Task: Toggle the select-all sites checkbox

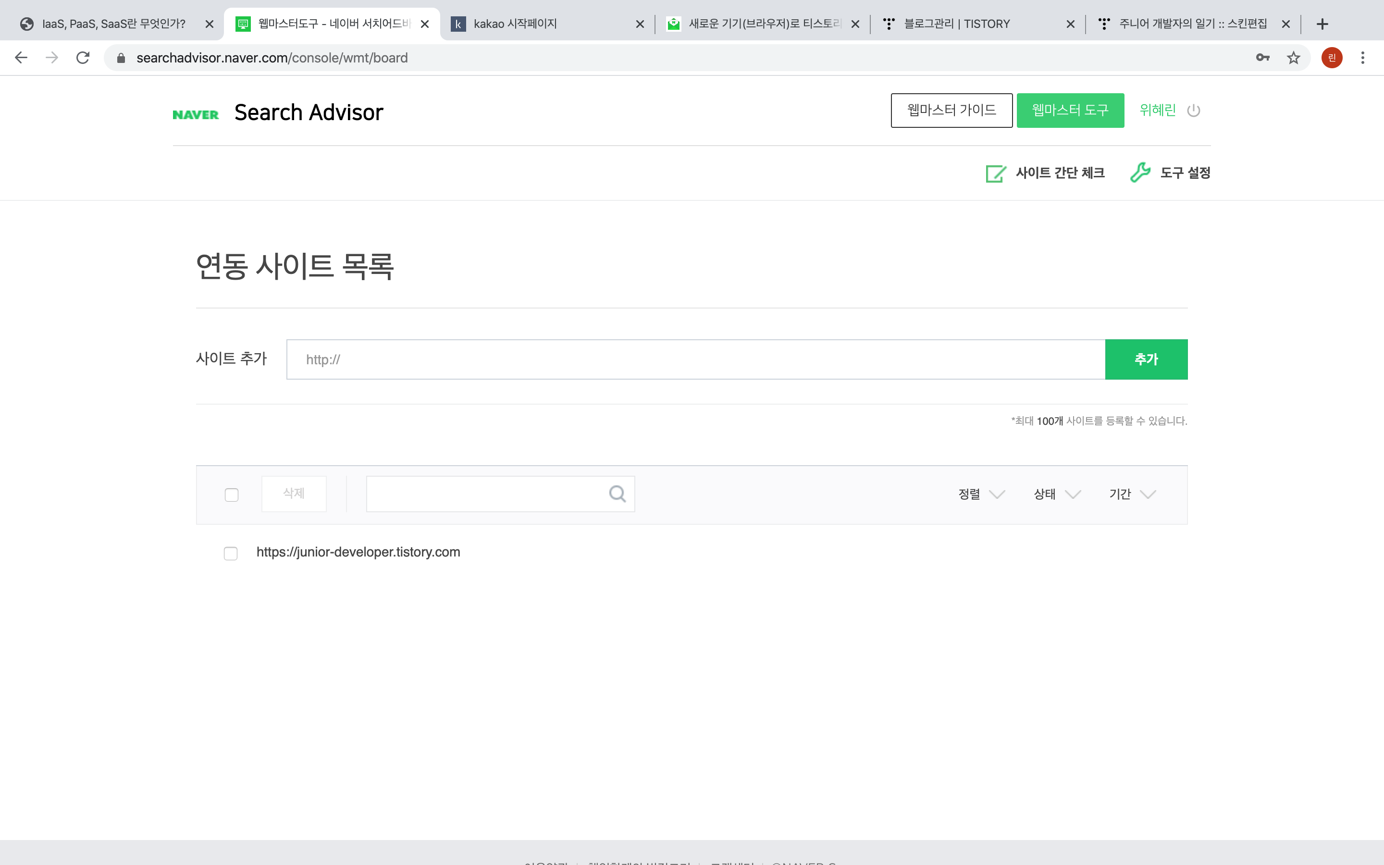Action: click(232, 495)
